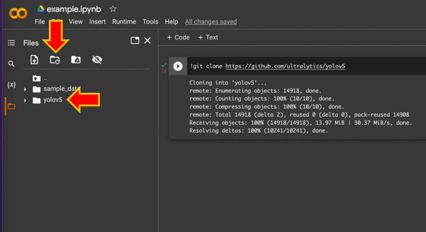This screenshot has width=426, height=232.
Task: Click the All changes saved link
Action: [211, 21]
